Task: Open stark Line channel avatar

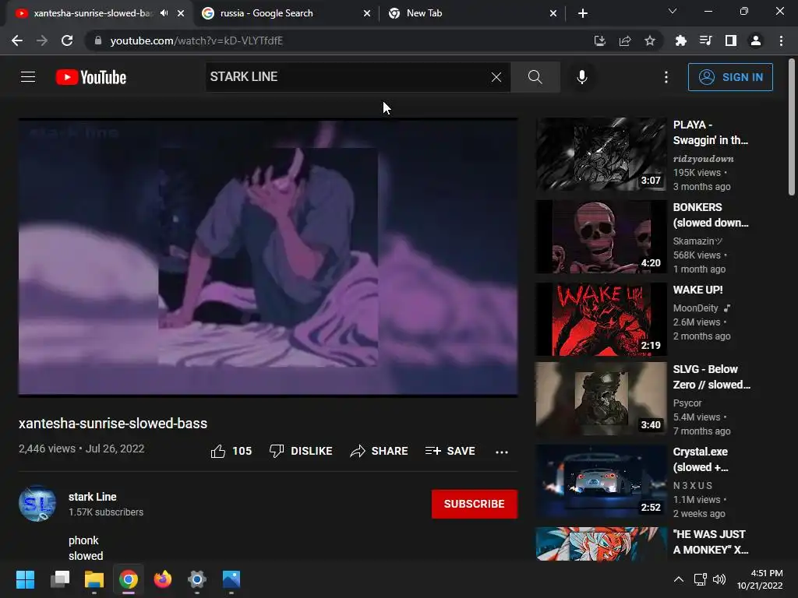Action: pos(37,504)
